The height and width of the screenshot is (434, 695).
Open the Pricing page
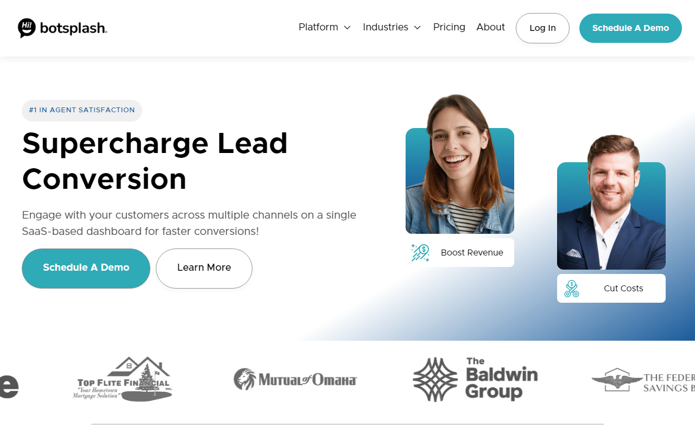coord(449,27)
